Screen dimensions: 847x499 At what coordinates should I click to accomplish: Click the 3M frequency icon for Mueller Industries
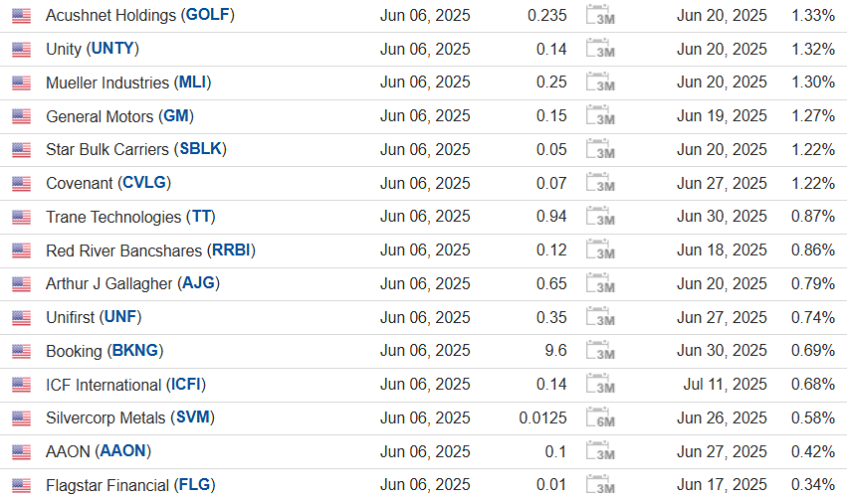click(600, 83)
